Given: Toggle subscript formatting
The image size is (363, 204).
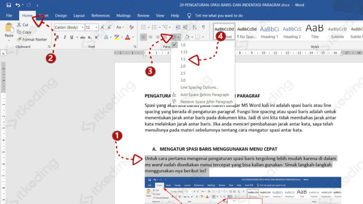Looking at the screenshot, I should [x=90, y=37].
